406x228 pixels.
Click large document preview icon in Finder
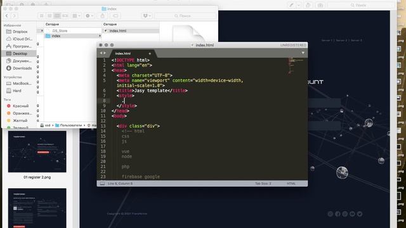coord(188,33)
